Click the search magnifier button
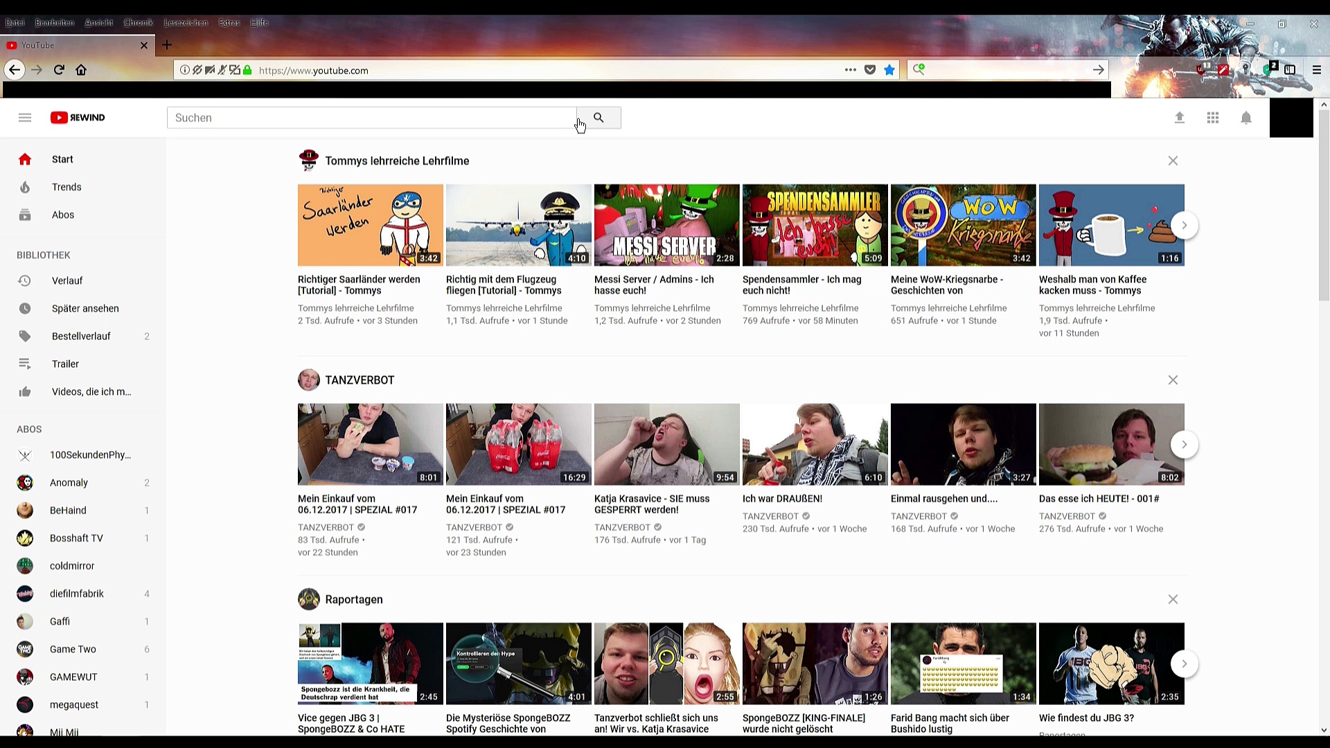 598,118
